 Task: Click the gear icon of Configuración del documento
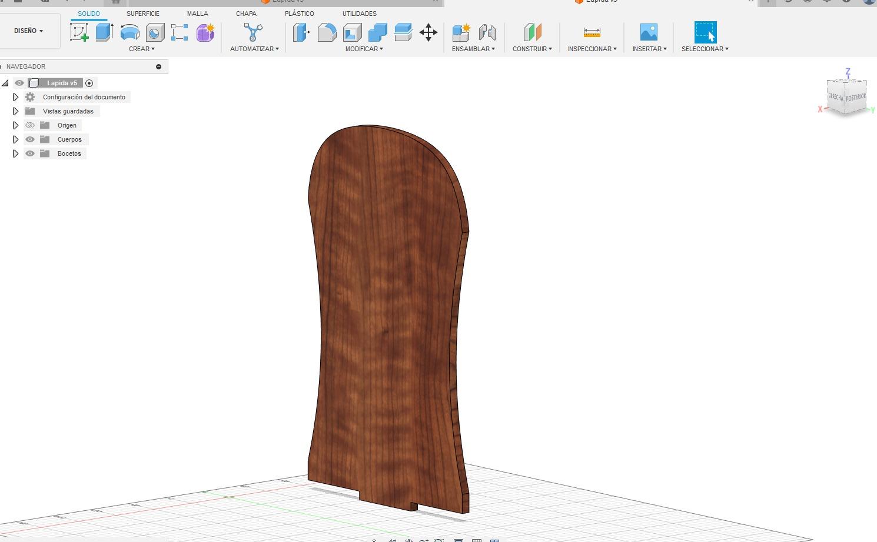tap(30, 97)
